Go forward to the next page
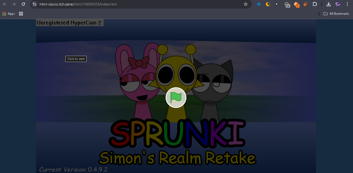 [14, 4]
